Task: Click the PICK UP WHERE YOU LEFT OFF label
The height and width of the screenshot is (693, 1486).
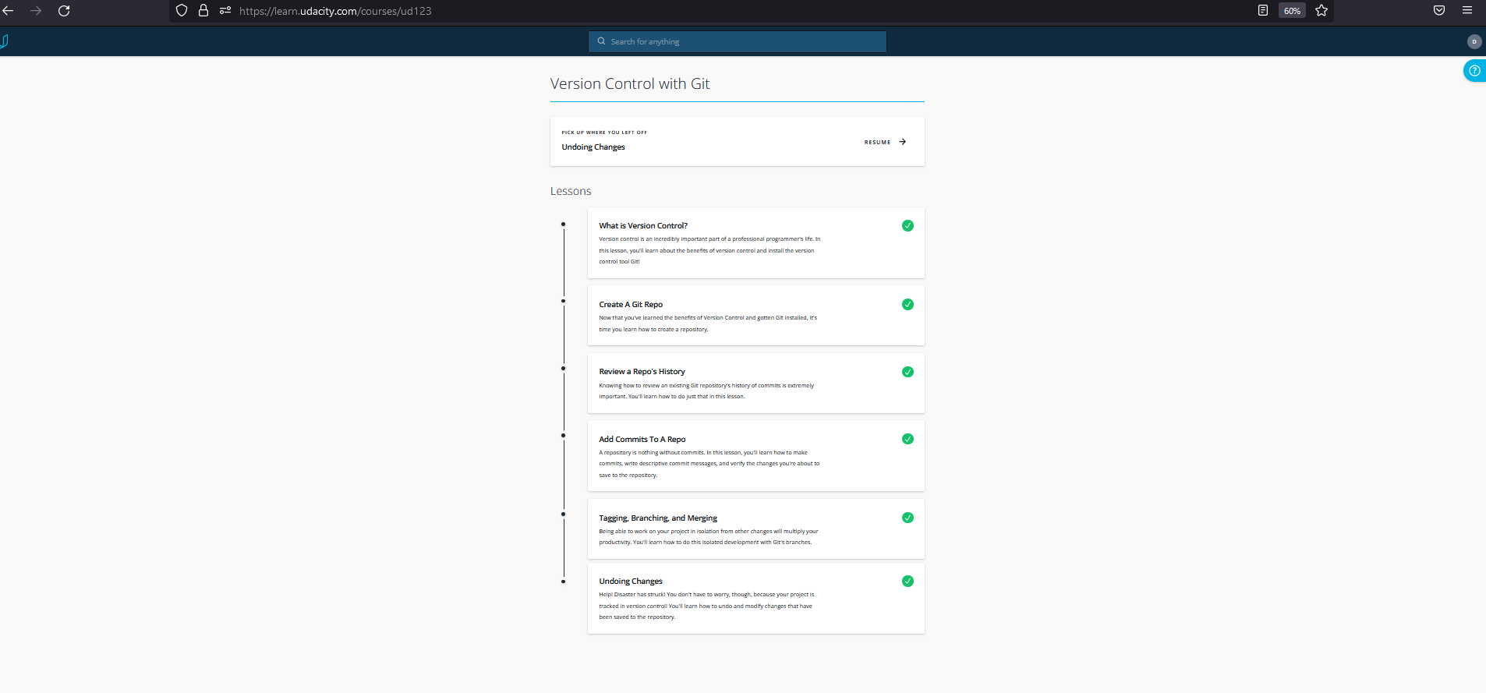Action: point(604,133)
